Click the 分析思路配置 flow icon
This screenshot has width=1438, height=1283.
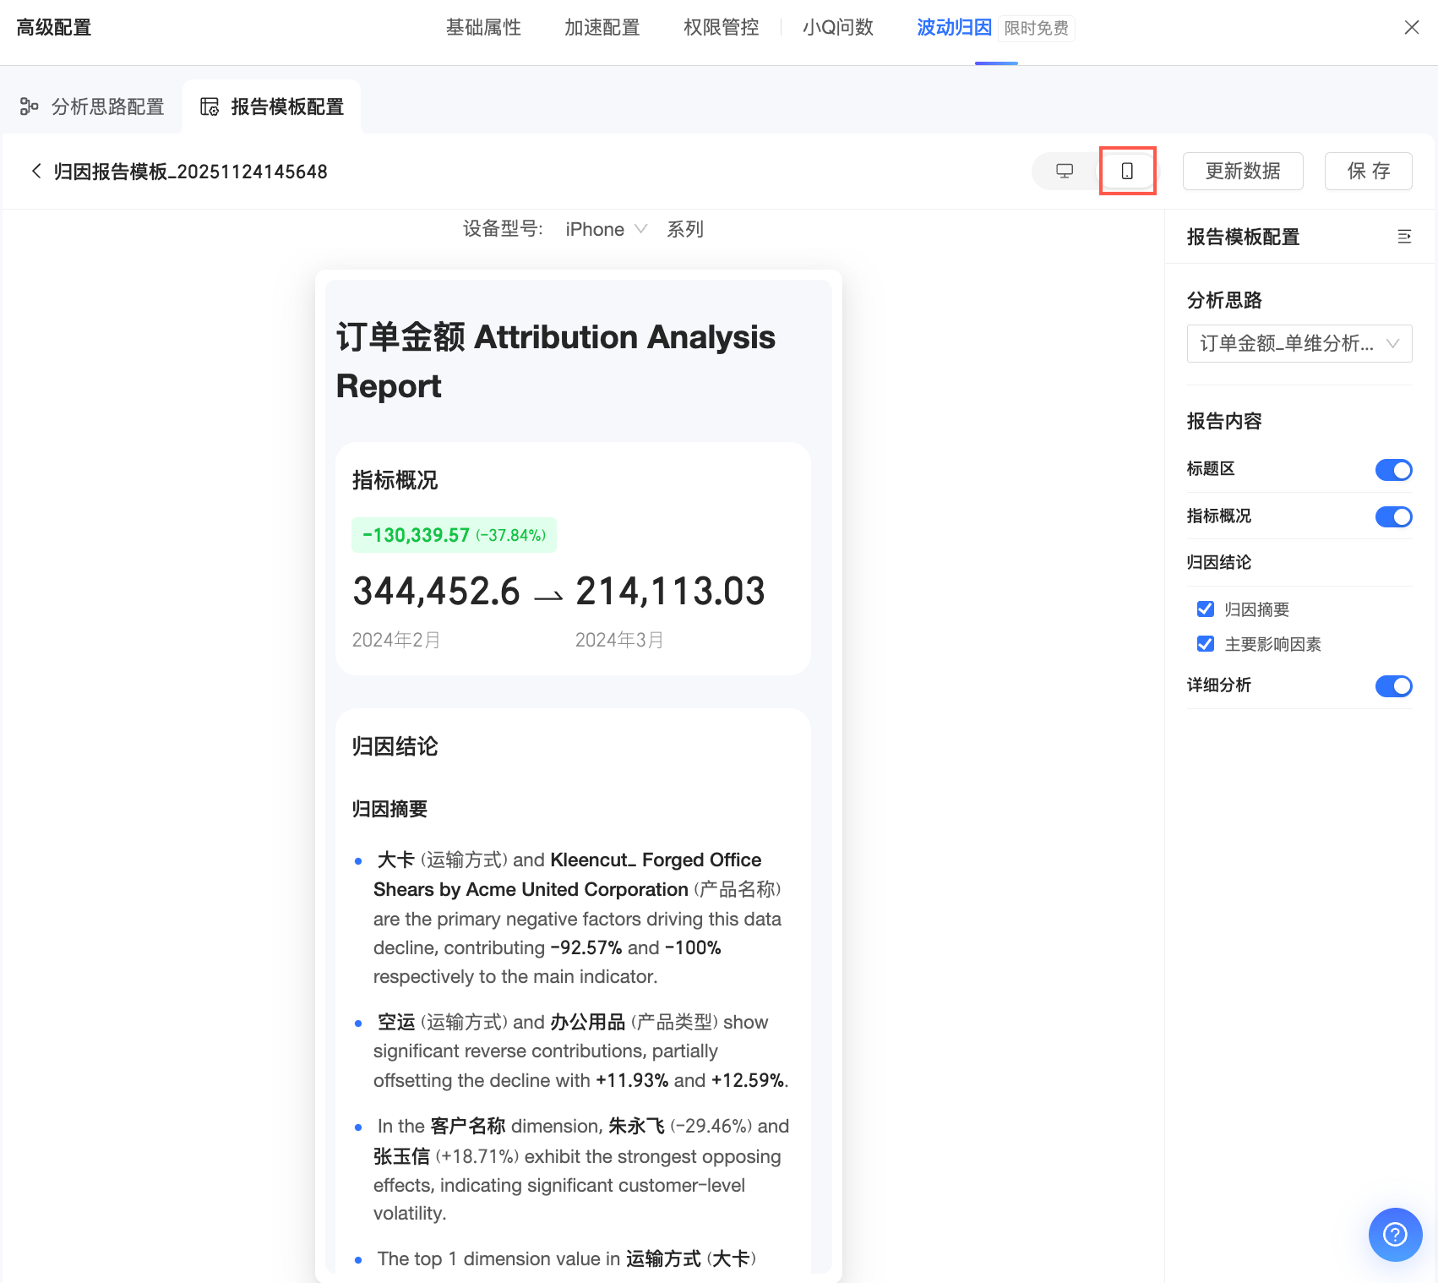tap(30, 106)
